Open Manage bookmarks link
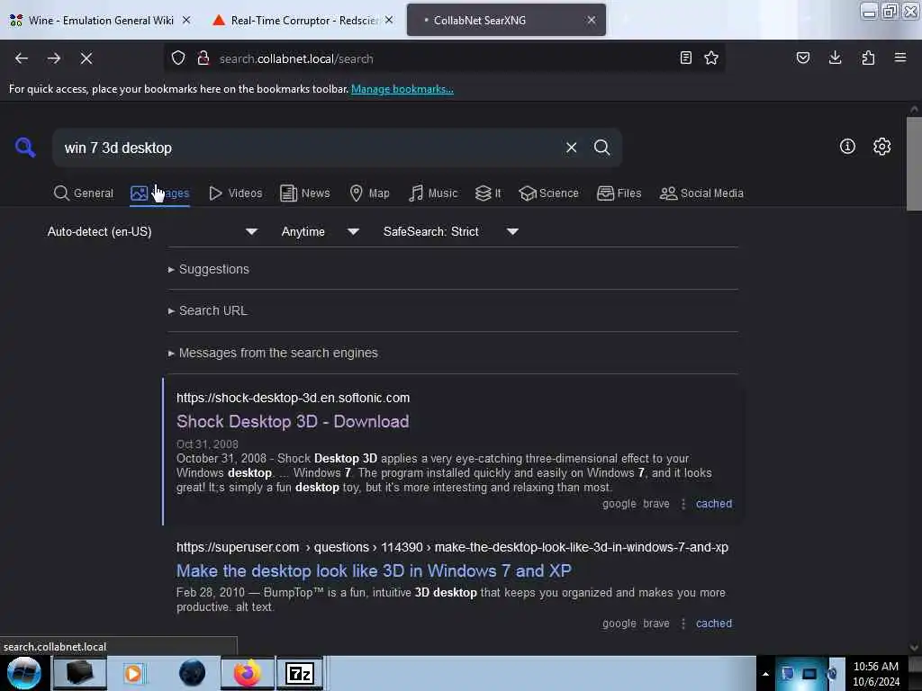The image size is (922, 691). coord(402,89)
